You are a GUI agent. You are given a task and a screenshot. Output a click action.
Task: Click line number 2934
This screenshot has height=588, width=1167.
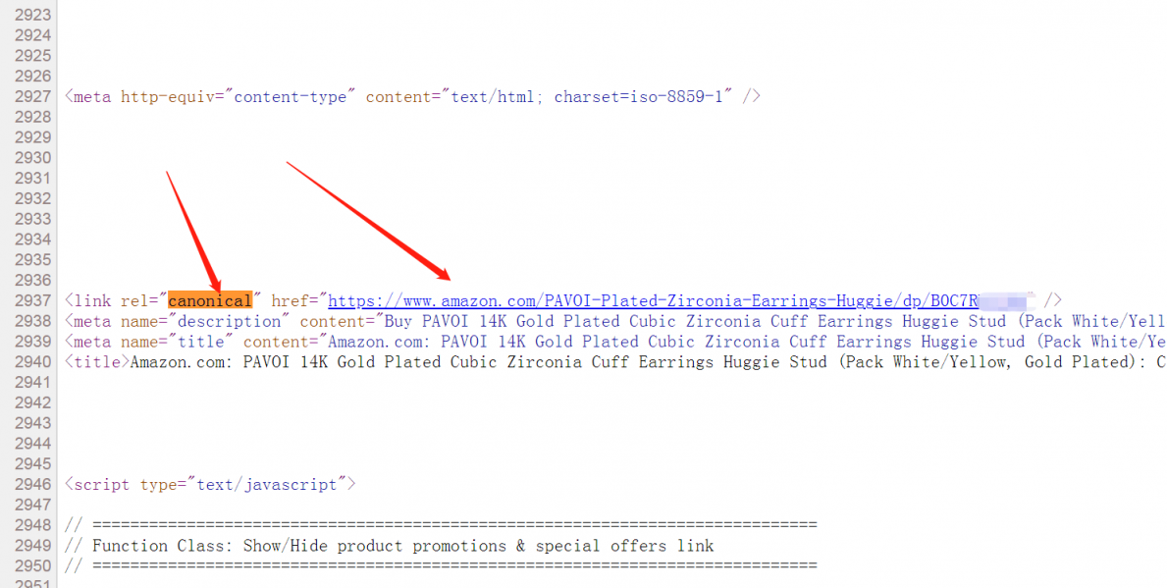click(32, 240)
